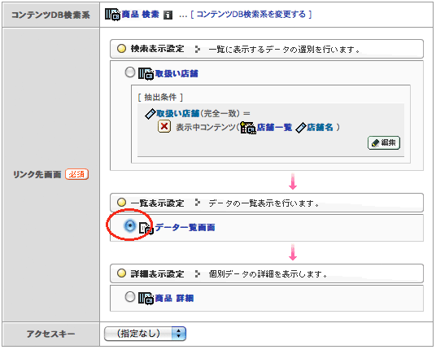Click the 商品 検索 database icon

(x=112, y=14)
